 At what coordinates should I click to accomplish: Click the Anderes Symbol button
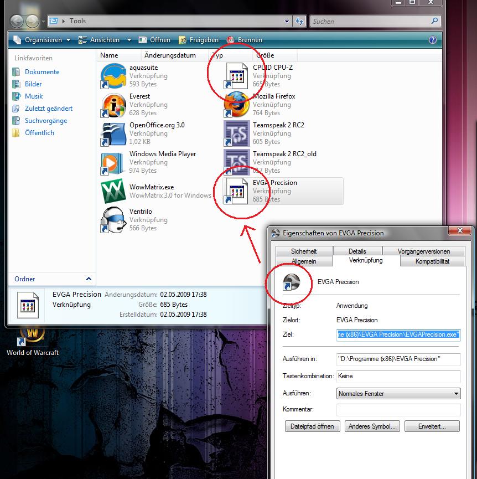372,426
